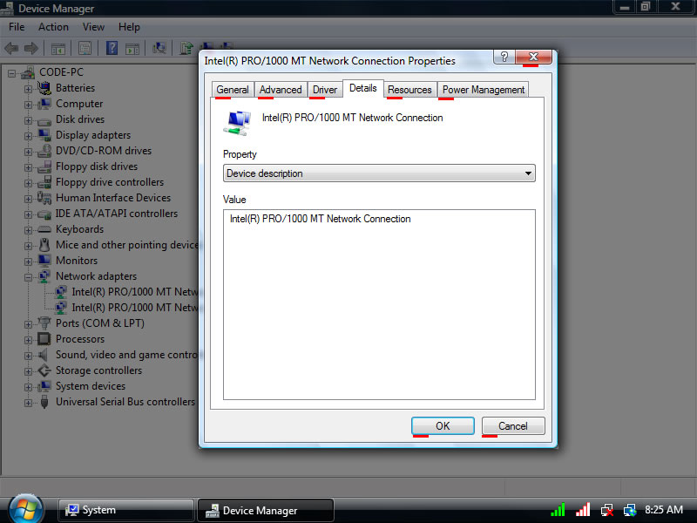
Task: Open the Action menu
Action: [53, 27]
